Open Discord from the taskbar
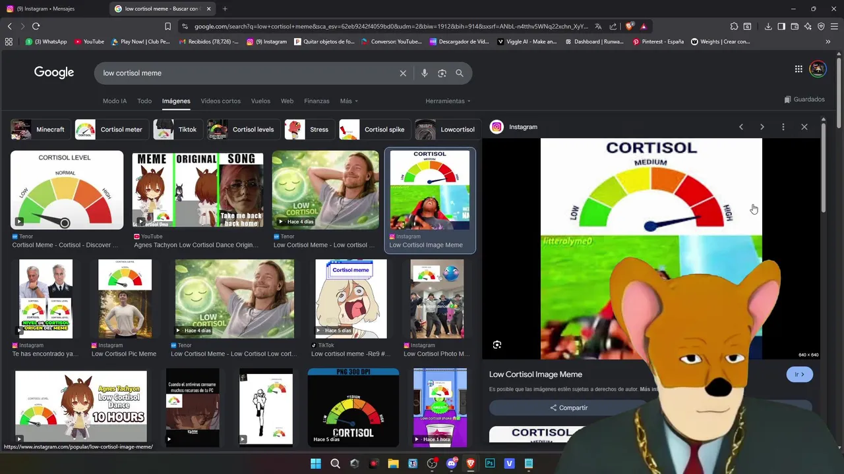Viewport: 844px width, 474px height. (x=452, y=463)
